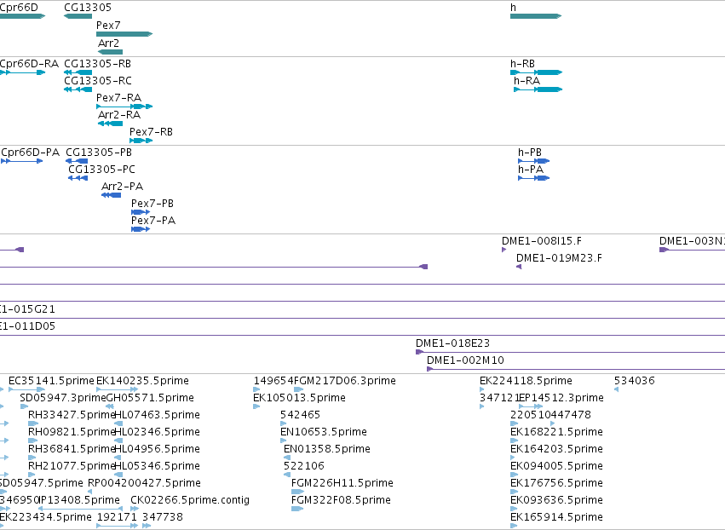Select the DME1-002M10 clone label
Screen dimensions: 725x530
click(x=466, y=360)
